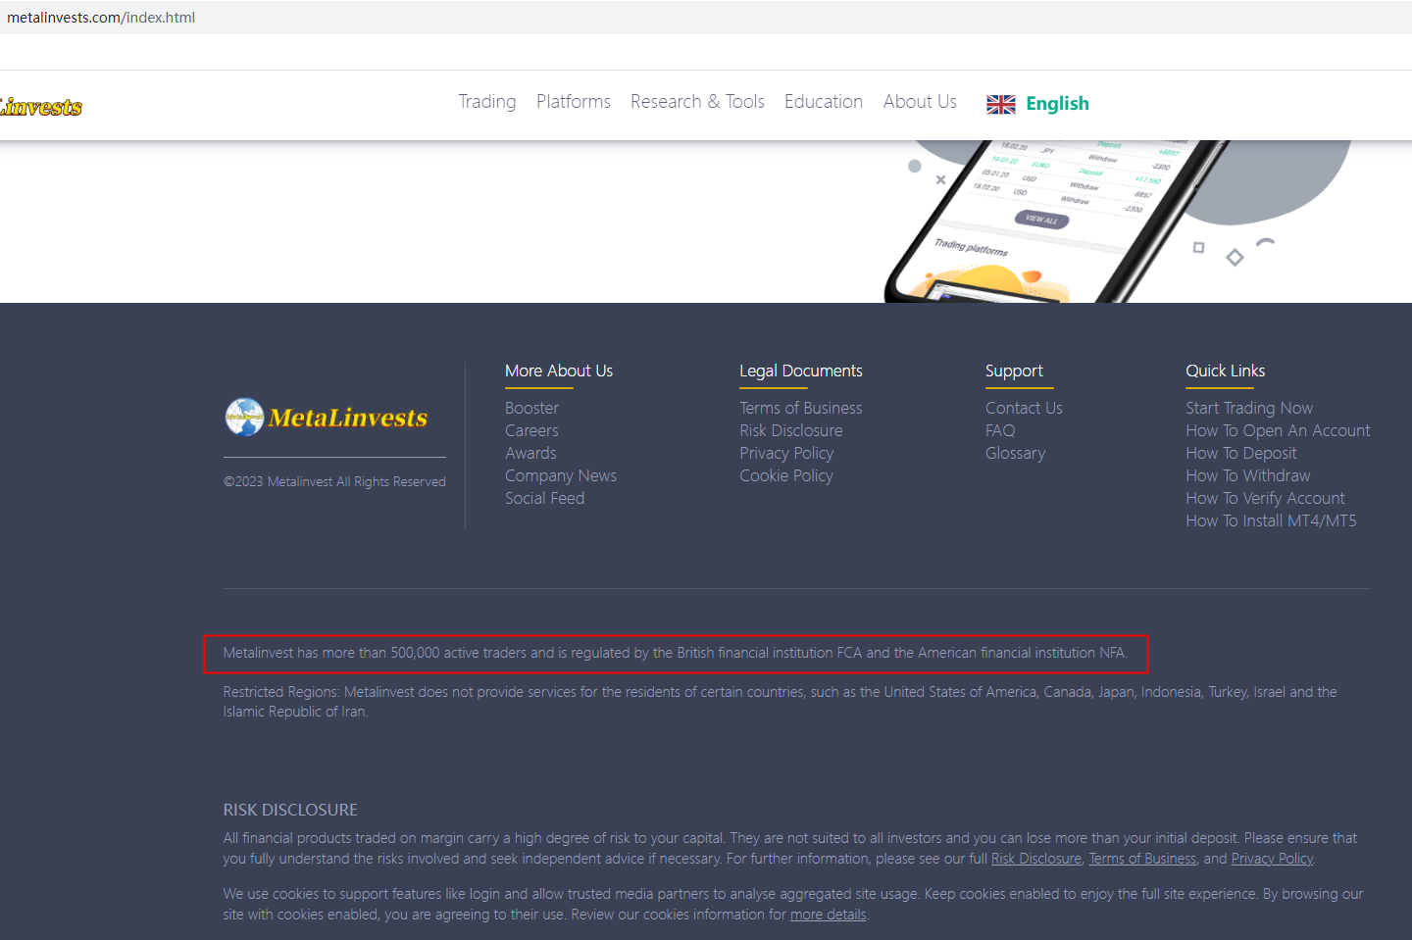Open the About Us menu
This screenshot has width=1412, height=940.
pos(920,102)
